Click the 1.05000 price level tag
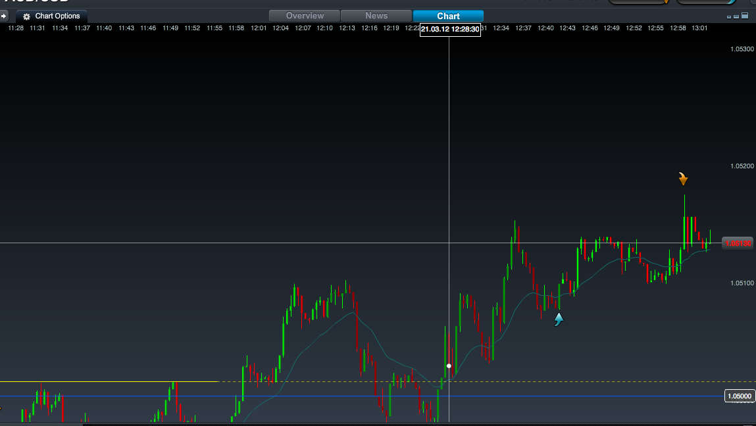 [x=740, y=396]
